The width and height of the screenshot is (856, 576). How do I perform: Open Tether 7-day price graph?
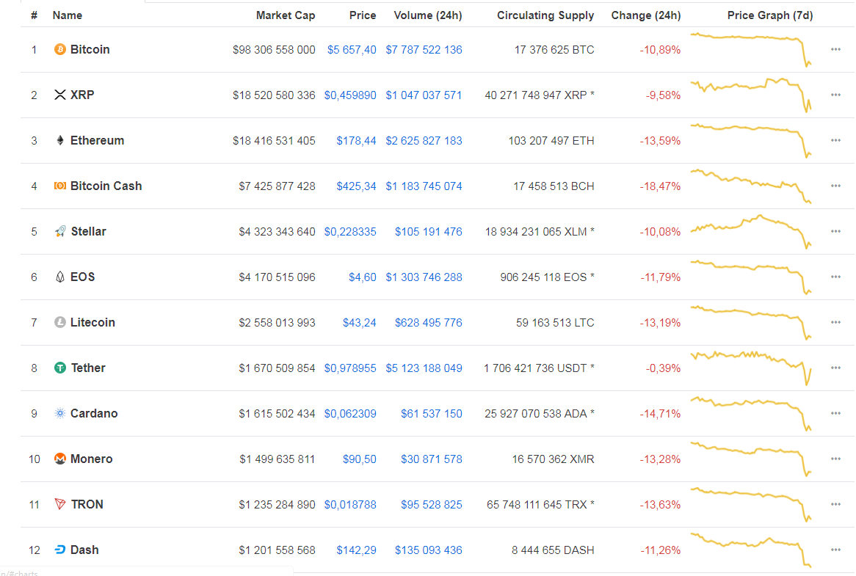(751, 368)
